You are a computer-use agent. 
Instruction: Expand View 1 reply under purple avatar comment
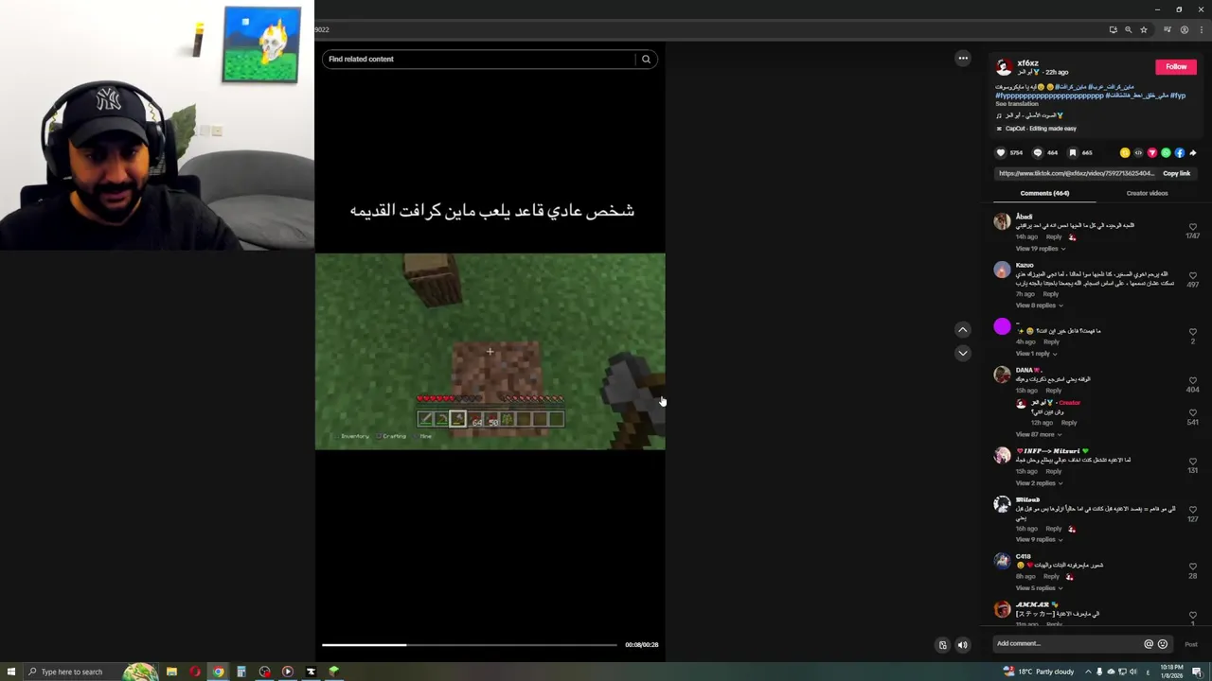1036,354
